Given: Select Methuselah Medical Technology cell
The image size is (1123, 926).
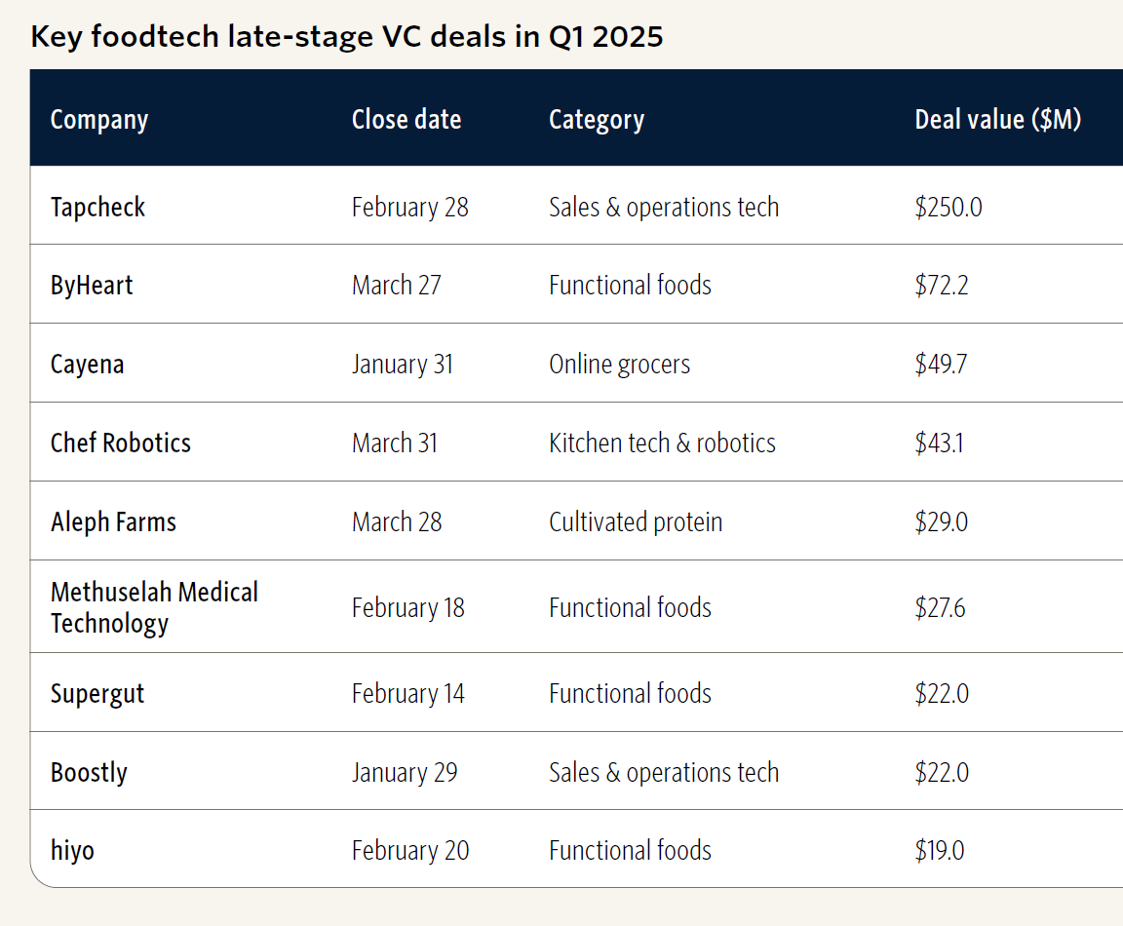Looking at the screenshot, I should (x=154, y=607).
